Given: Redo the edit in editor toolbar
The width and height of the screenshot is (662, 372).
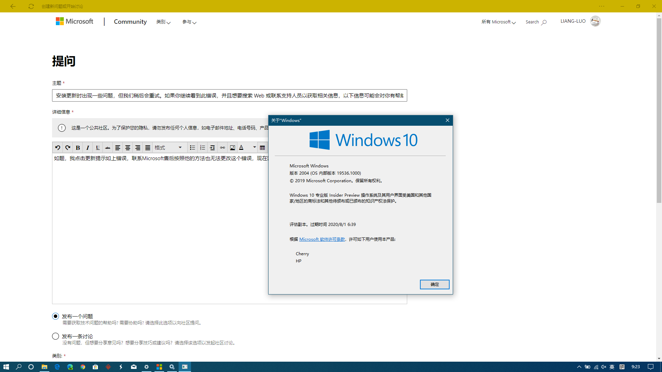Looking at the screenshot, I should point(68,148).
